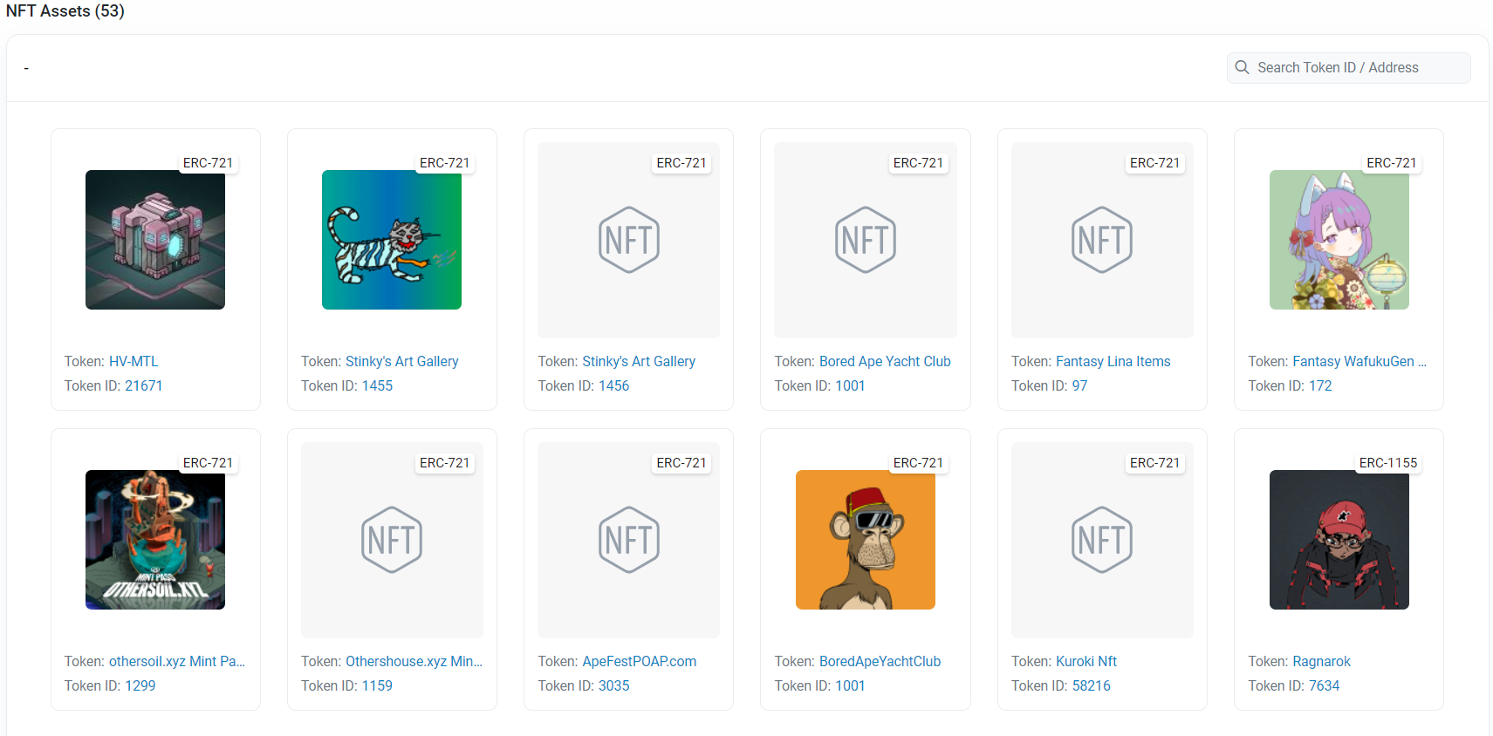
Task: Open NFT placeholder for ApeFestPOAP.com
Action: (x=628, y=540)
